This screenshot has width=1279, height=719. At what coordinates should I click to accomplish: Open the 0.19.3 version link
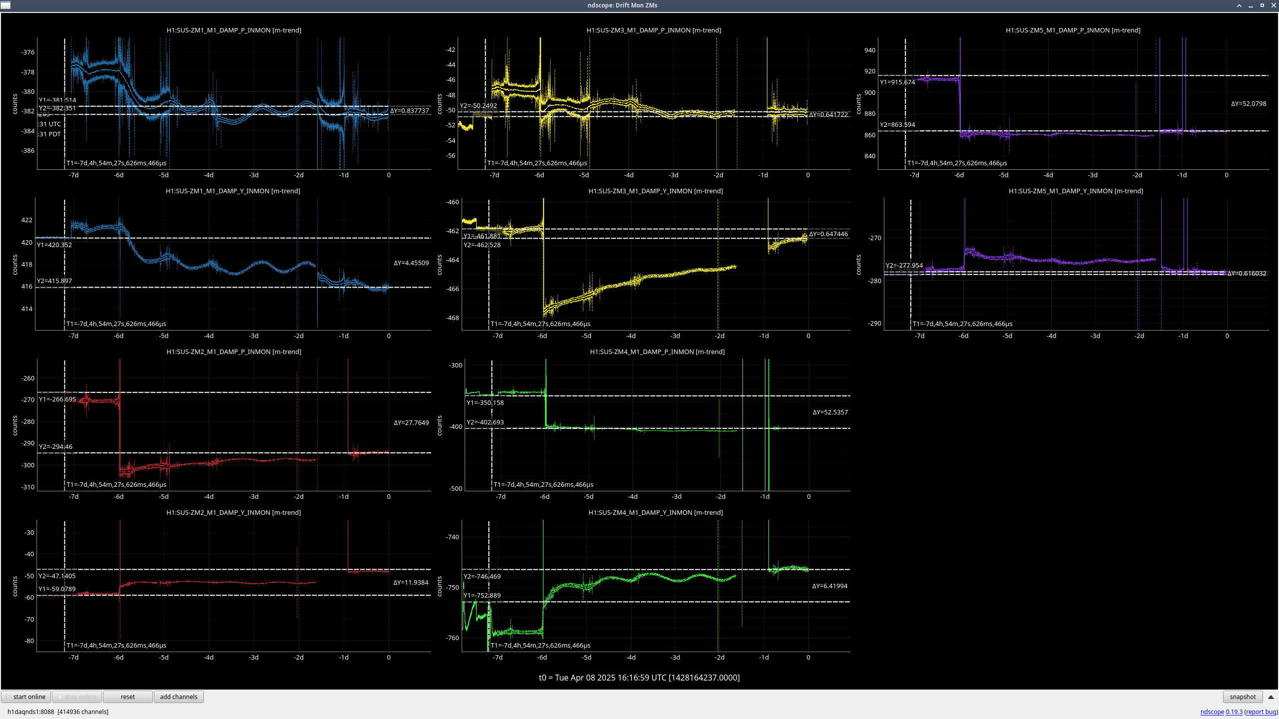tap(1234, 712)
